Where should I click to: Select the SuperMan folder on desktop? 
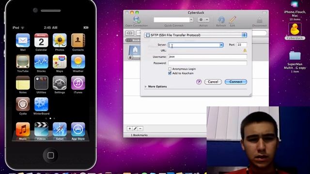(x=295, y=56)
